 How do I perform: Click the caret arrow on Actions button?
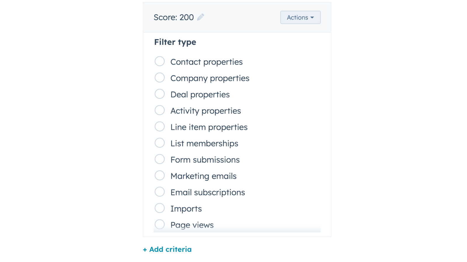click(x=312, y=17)
